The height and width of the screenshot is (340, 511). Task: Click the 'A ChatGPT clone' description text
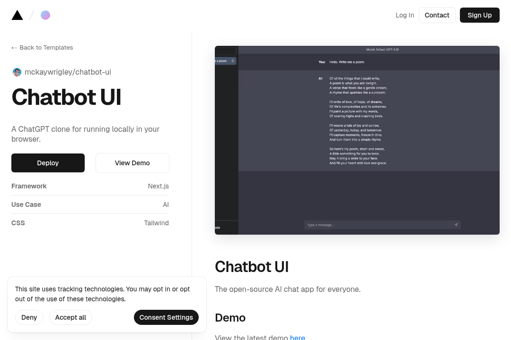85,134
